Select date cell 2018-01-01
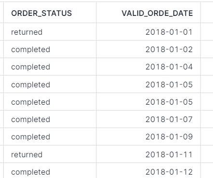The height and width of the screenshot is (178, 213). click(x=148, y=32)
